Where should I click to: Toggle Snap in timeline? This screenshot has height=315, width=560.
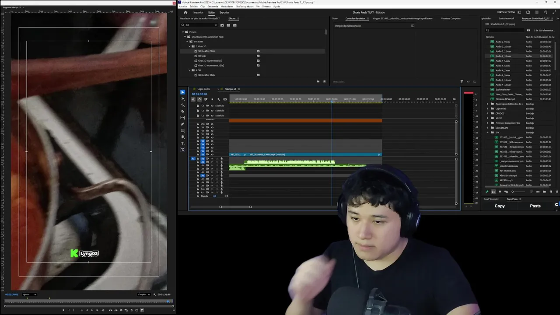(199, 99)
